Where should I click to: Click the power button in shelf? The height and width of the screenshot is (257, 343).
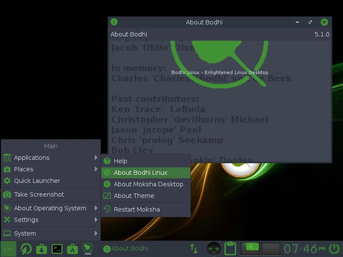click(334, 249)
